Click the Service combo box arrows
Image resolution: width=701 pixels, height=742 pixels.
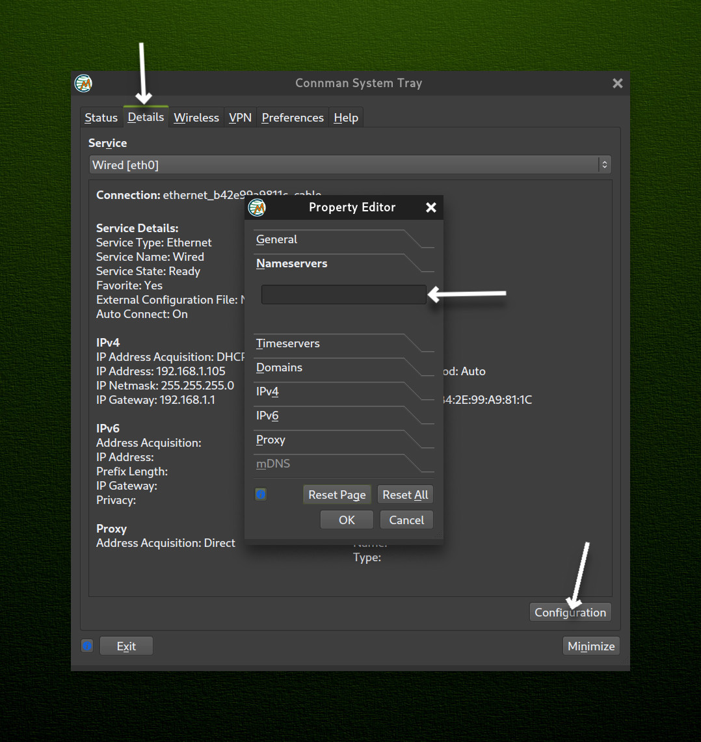(605, 165)
